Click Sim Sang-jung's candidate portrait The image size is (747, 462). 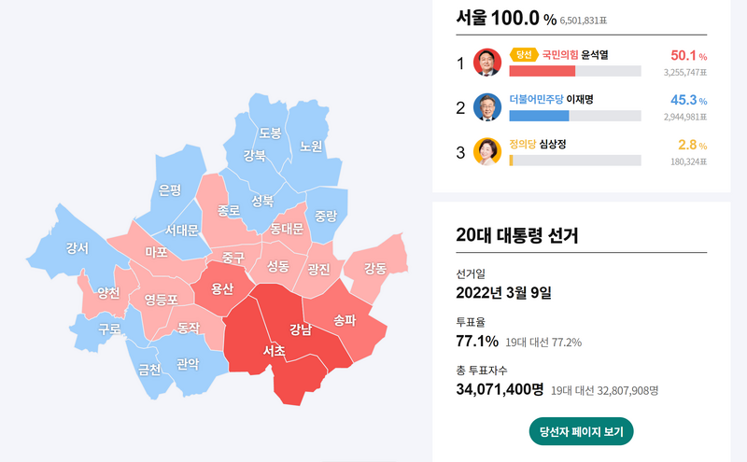pyautogui.click(x=488, y=152)
